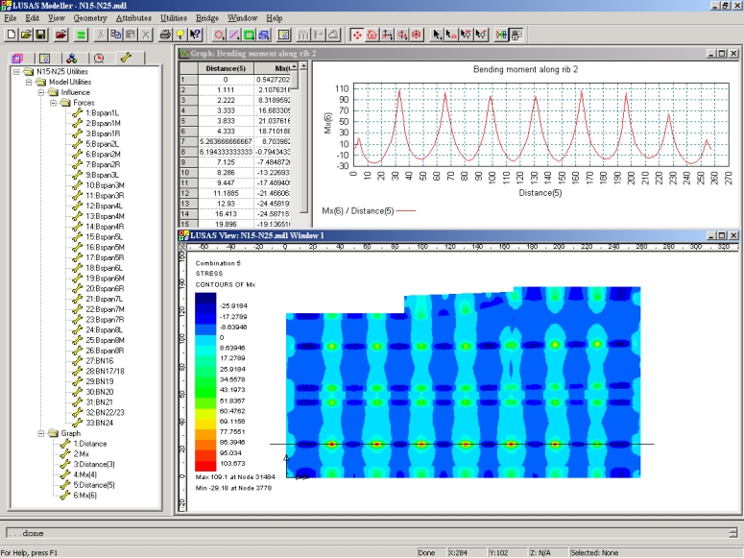The height and width of the screenshot is (558, 744).
Task: Click the Open file folder toolbar icon
Action: pyautogui.click(x=26, y=35)
